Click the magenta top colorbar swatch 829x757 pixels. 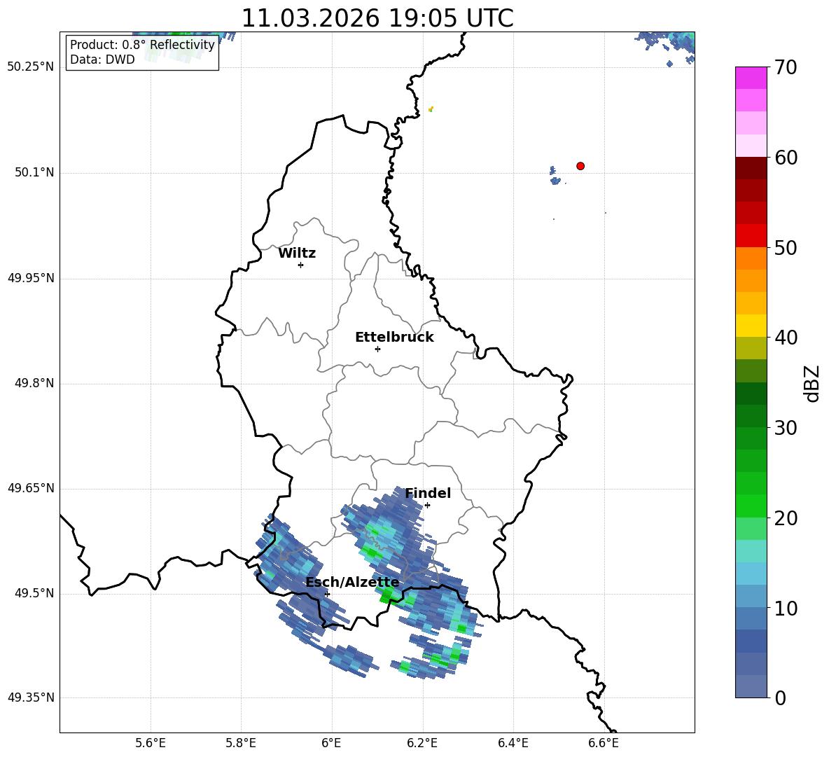click(751, 78)
